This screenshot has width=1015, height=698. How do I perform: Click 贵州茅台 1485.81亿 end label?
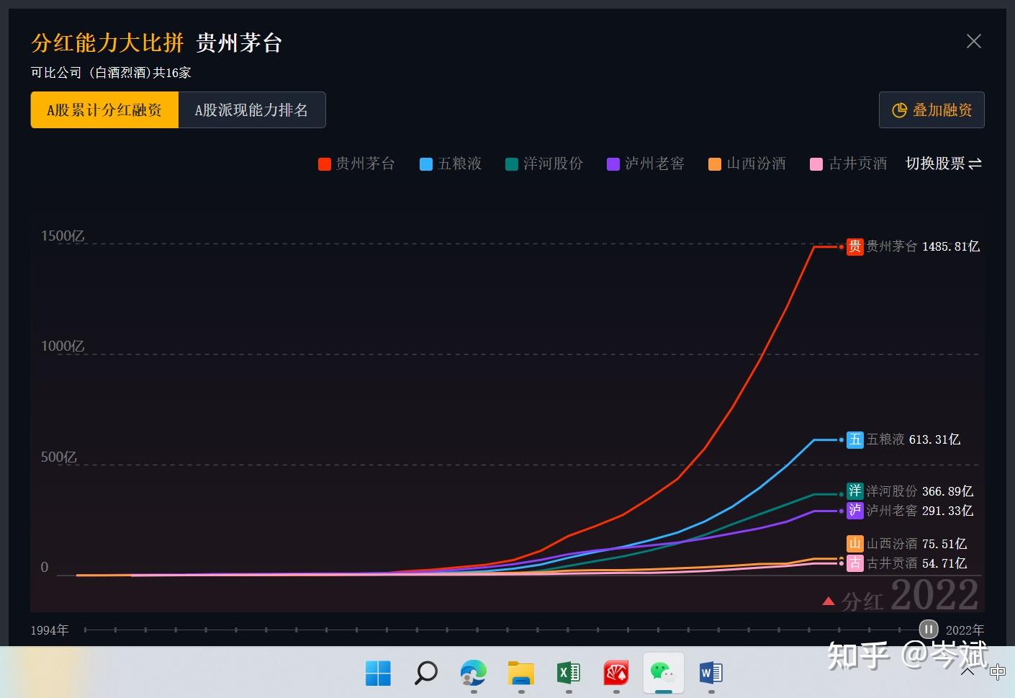(x=923, y=246)
